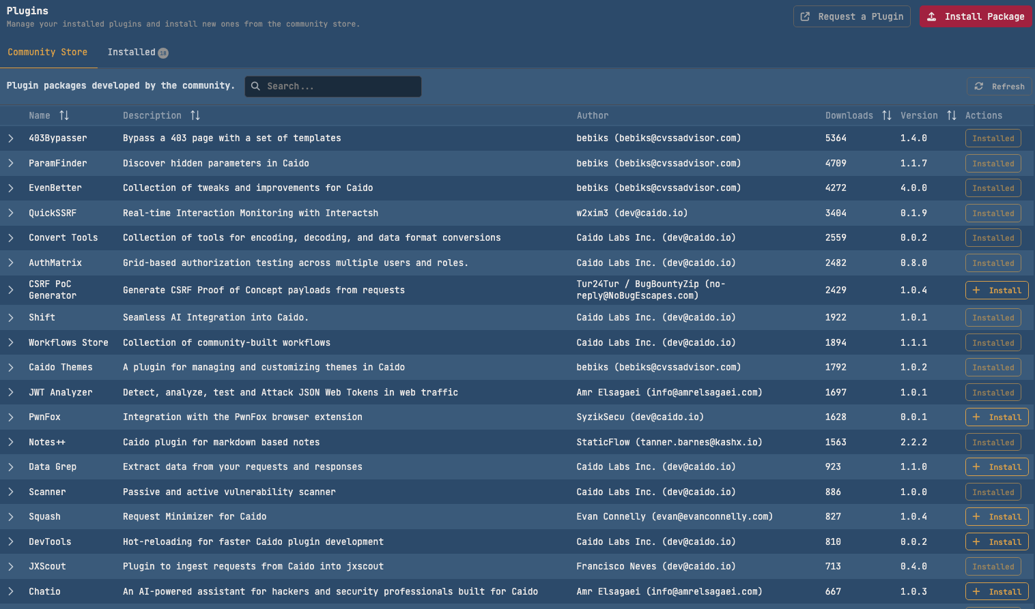Expand the Caido Themes row
The width and height of the screenshot is (1035, 609).
[11, 368]
